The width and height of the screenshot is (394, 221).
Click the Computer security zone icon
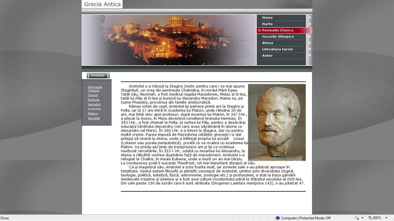(x=277, y=218)
